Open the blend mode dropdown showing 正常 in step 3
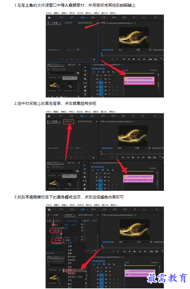190x289 pixels. [x=71, y=240]
